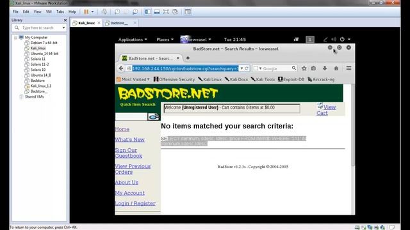The height and width of the screenshot is (230, 410).
Task: Open View Previous Orders link
Action: [x=133, y=169]
